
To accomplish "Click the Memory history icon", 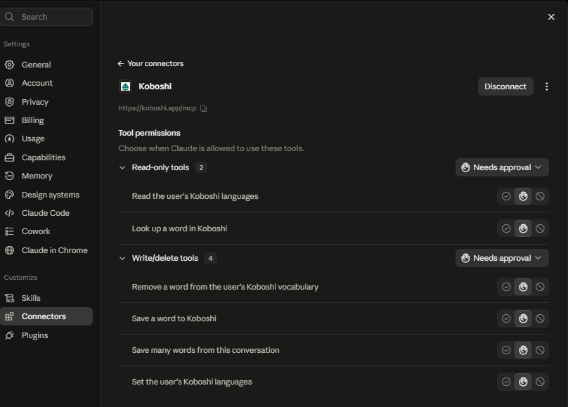I will tap(9, 176).
